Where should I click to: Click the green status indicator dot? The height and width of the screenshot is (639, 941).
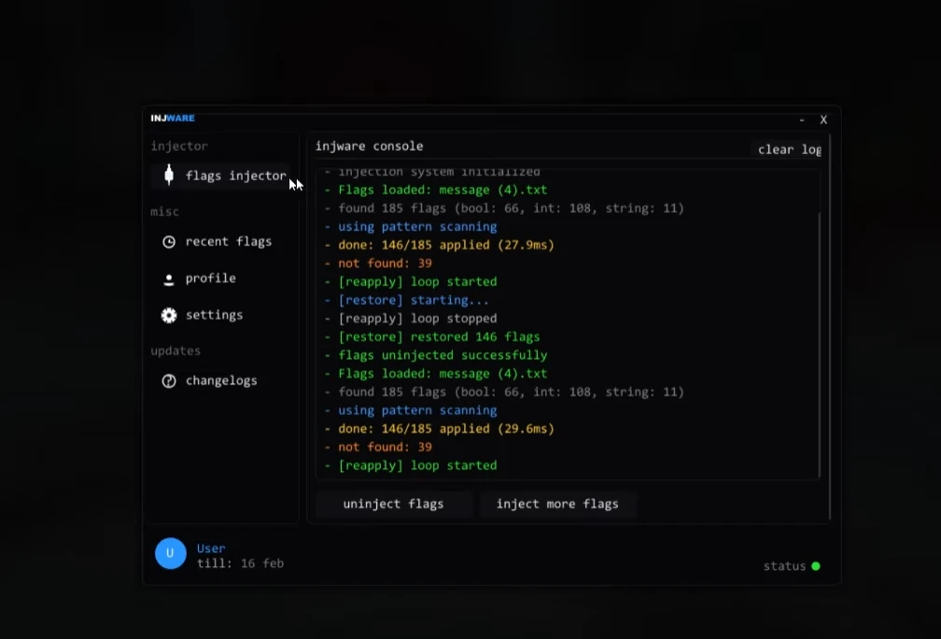816,566
